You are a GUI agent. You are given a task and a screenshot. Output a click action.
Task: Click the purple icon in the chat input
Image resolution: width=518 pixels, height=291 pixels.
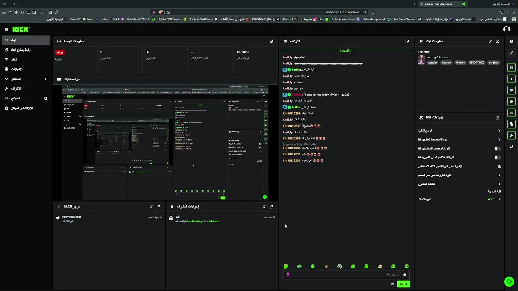[288, 274]
